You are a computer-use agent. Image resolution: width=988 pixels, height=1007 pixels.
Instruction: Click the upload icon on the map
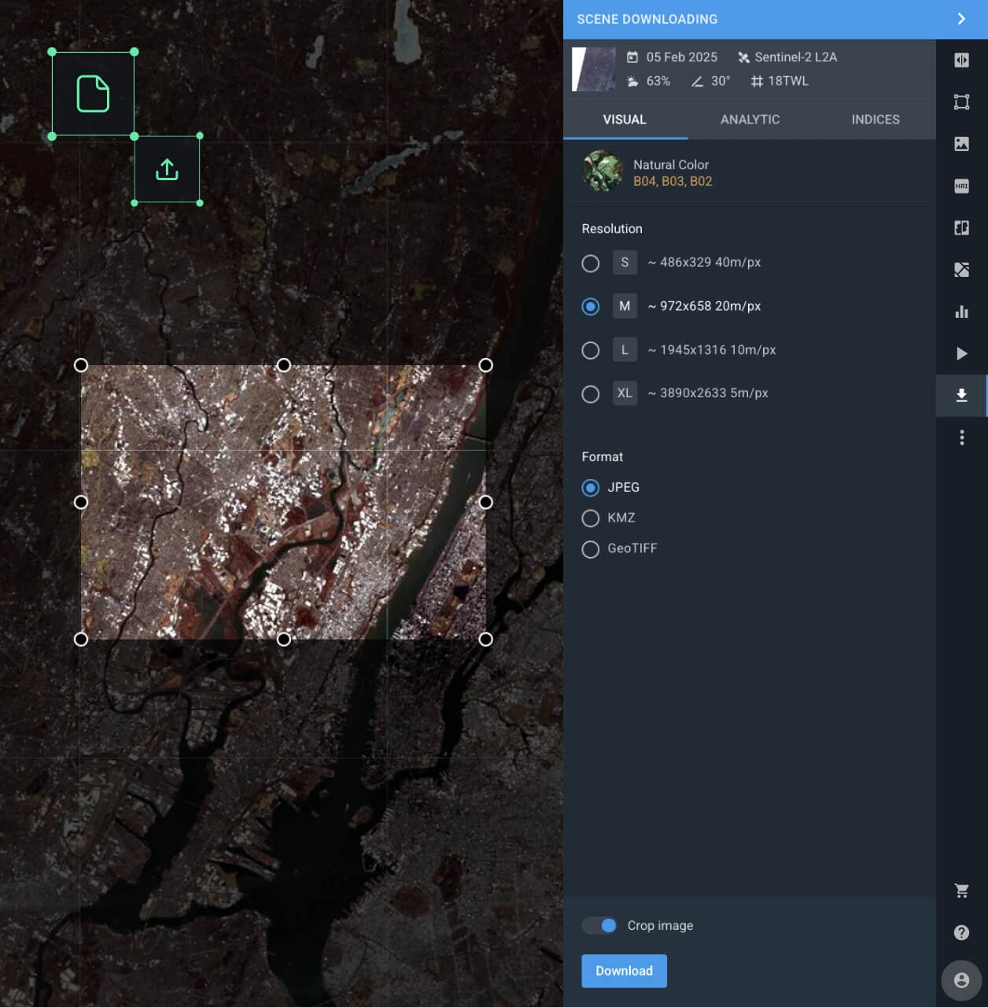coord(168,168)
